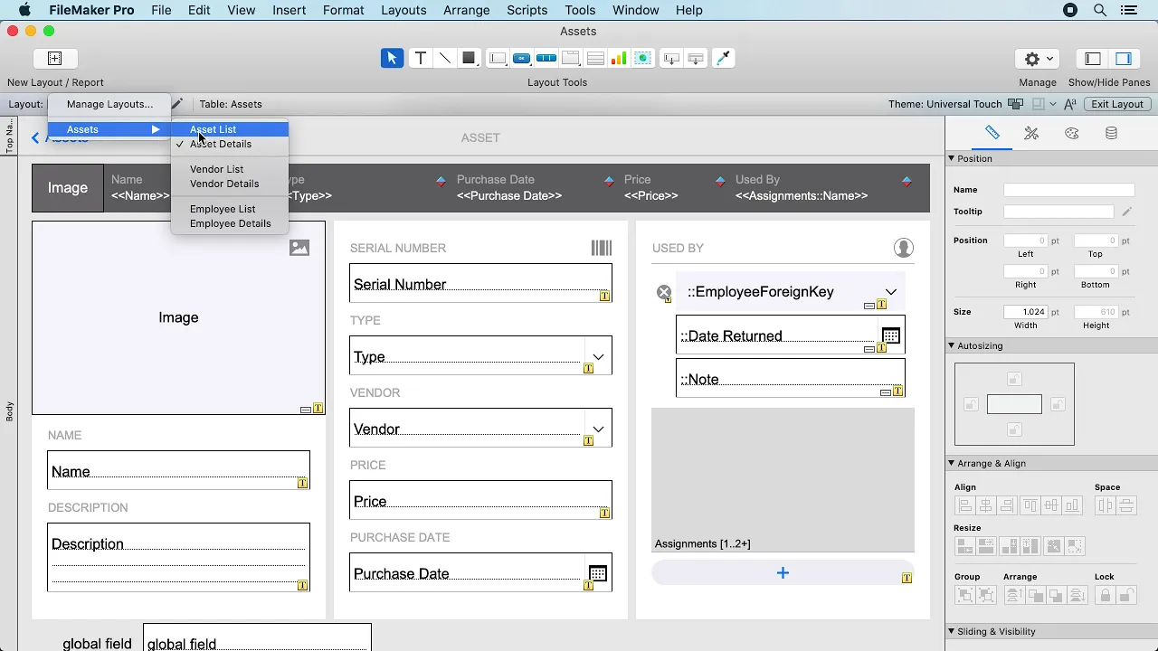Collapse the Autosizing section
Screen dimensions: 1158x651
[x=952, y=345]
